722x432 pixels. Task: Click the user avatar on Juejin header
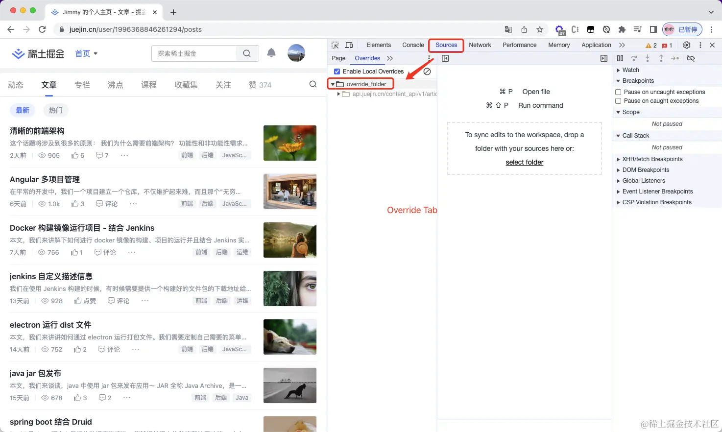[296, 53]
